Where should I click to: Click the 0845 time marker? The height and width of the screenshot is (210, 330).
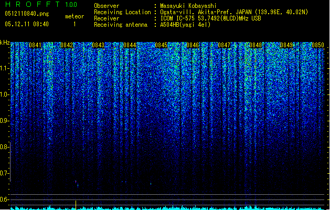[161, 45]
